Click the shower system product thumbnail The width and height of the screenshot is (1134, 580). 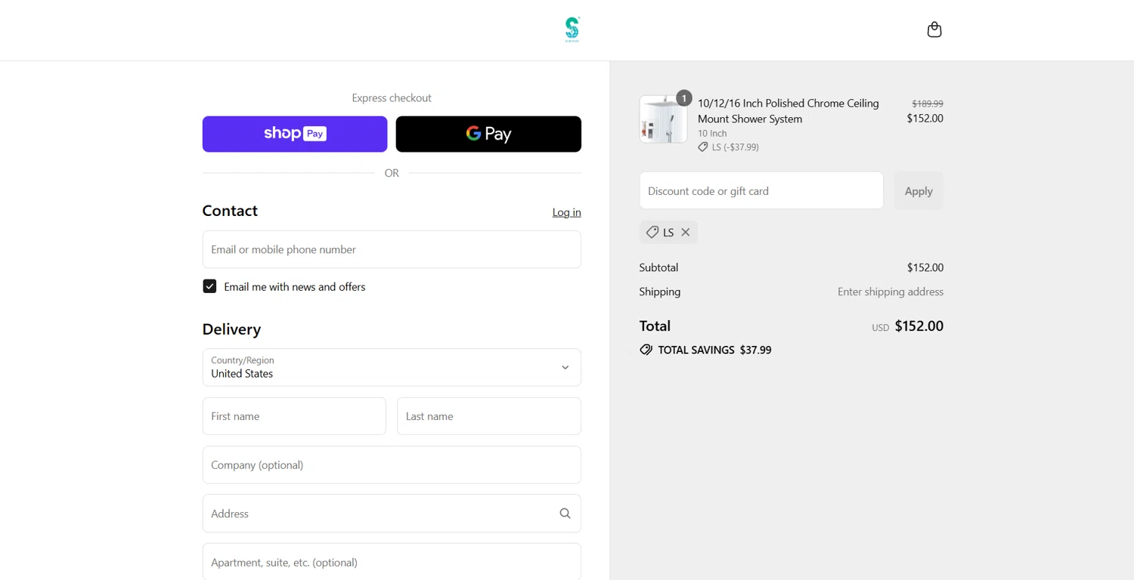[x=663, y=119]
